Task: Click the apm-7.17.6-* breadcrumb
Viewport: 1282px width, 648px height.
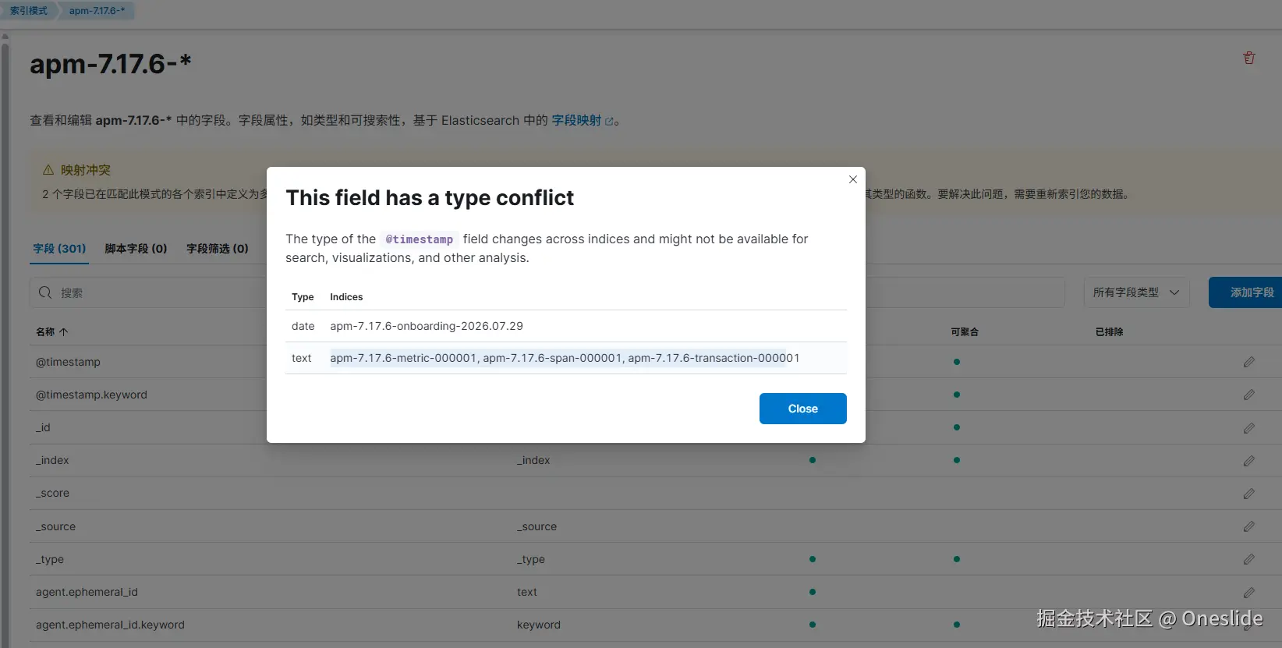Action: tap(97, 11)
